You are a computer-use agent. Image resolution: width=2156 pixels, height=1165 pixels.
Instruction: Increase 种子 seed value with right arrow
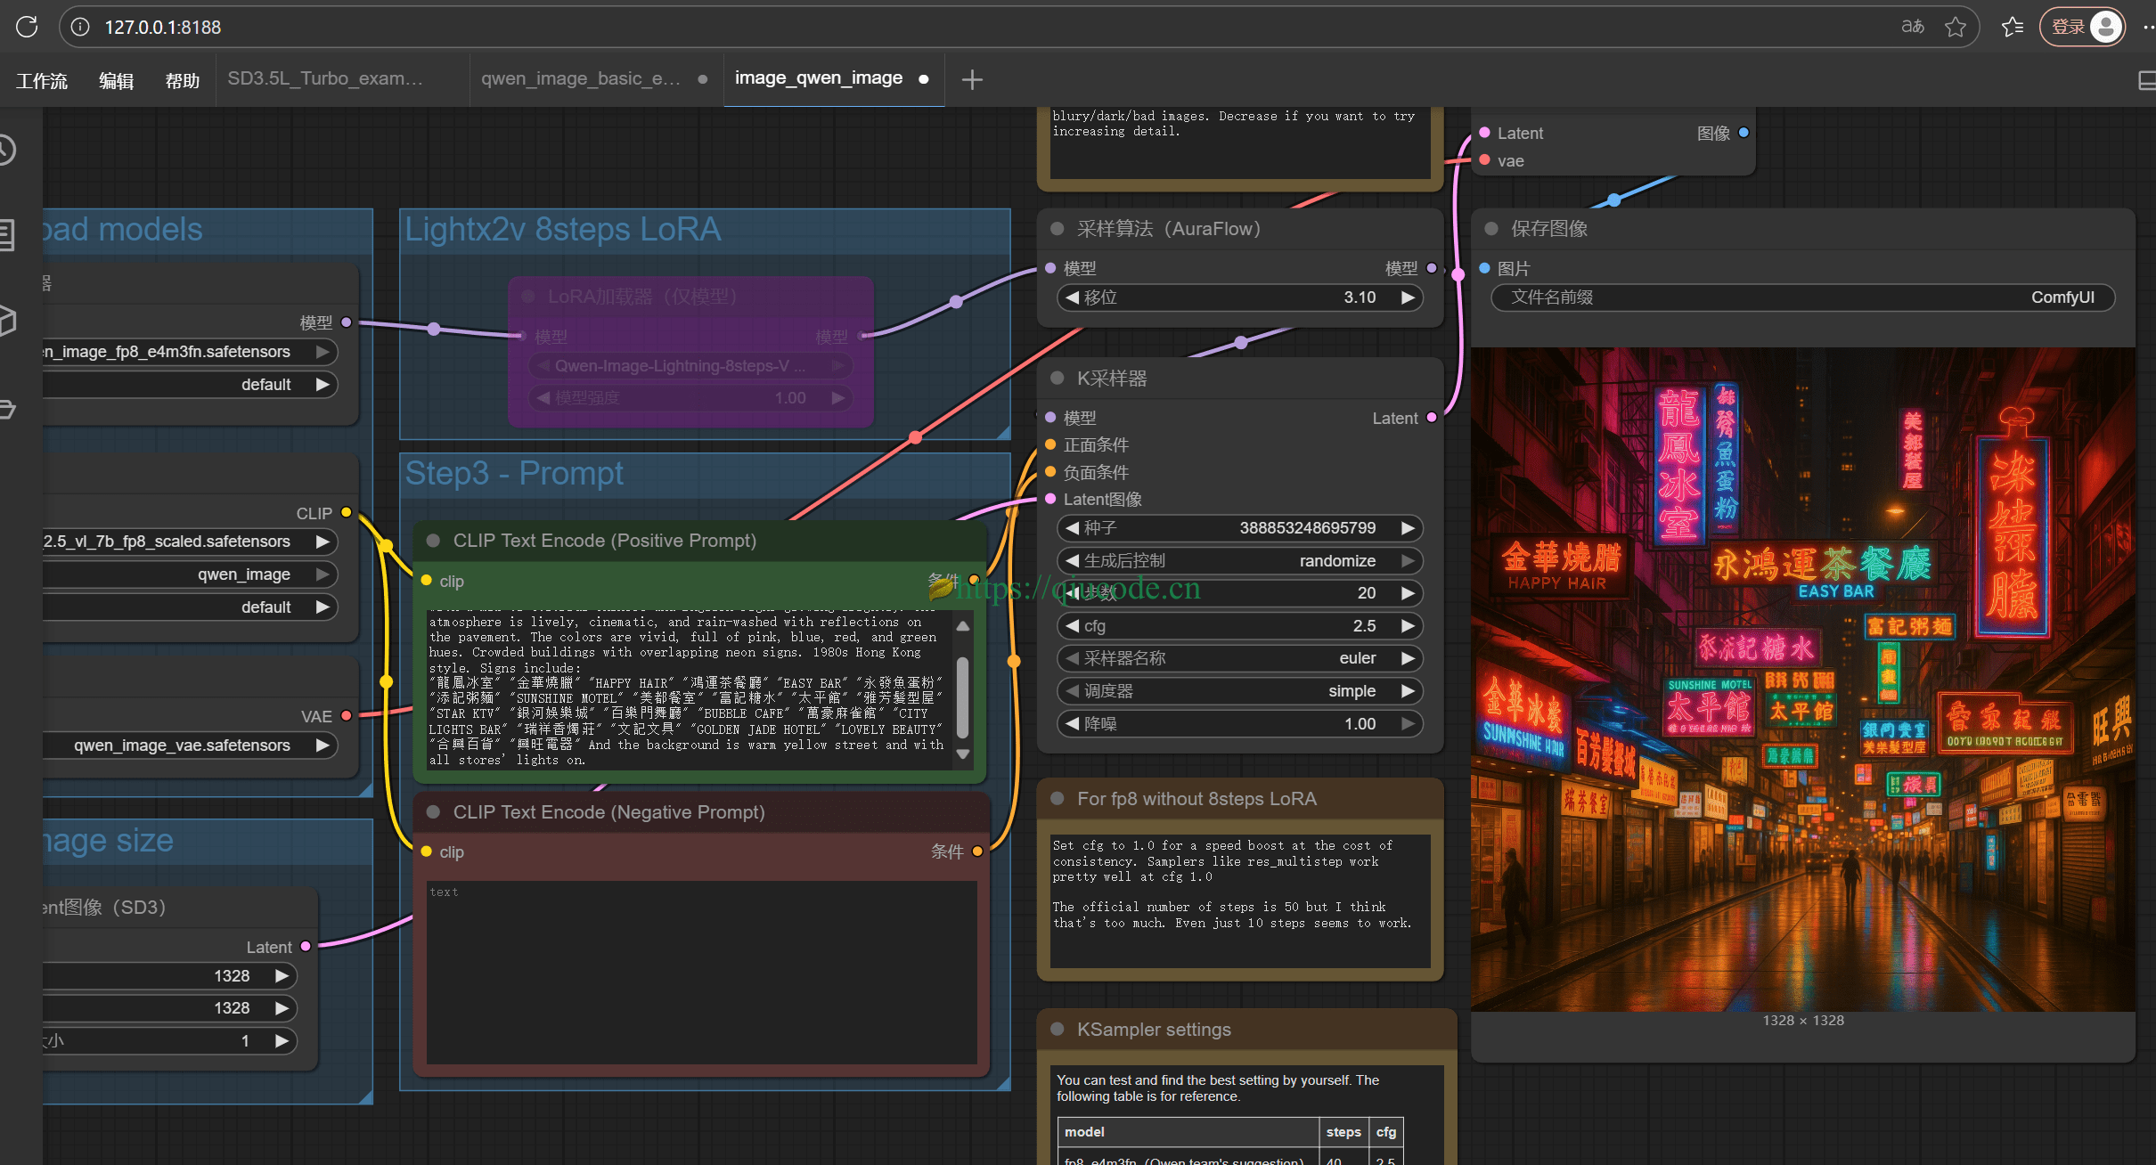[x=1408, y=528]
